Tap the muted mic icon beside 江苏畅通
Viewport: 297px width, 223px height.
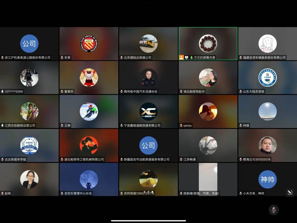181,159
